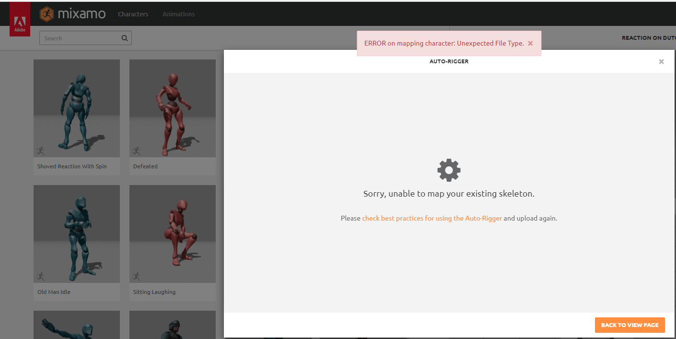Select the Old Man Idle animation thumbnail
Image resolution: width=676 pixels, height=339 pixels.
point(77,234)
